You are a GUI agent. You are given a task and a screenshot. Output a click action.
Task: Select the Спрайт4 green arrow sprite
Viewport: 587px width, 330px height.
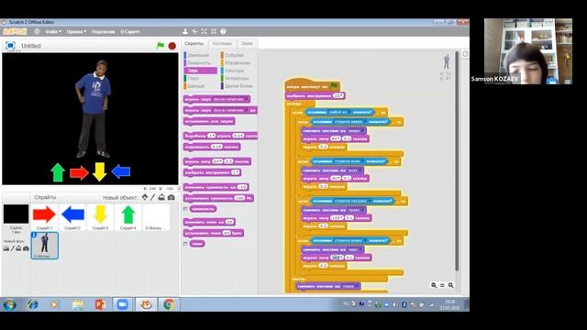click(x=128, y=216)
